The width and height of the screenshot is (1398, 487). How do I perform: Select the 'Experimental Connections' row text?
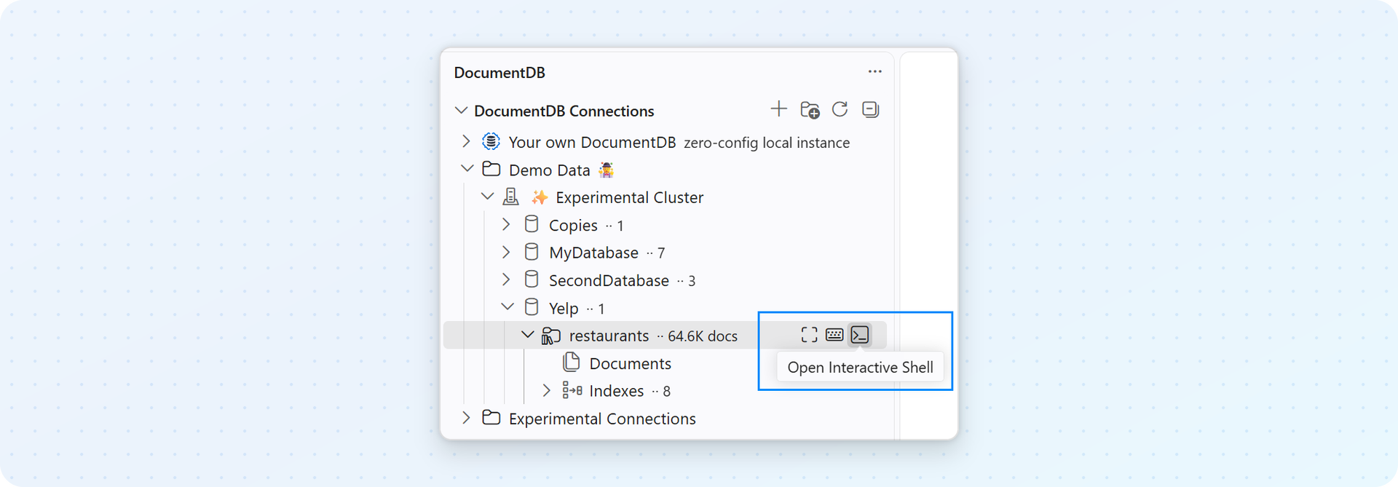(x=602, y=419)
